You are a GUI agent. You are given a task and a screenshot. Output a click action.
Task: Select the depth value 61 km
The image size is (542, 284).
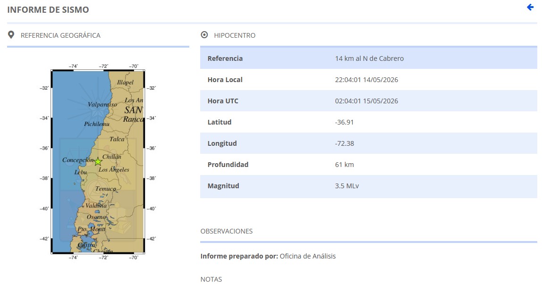pyautogui.click(x=344, y=165)
